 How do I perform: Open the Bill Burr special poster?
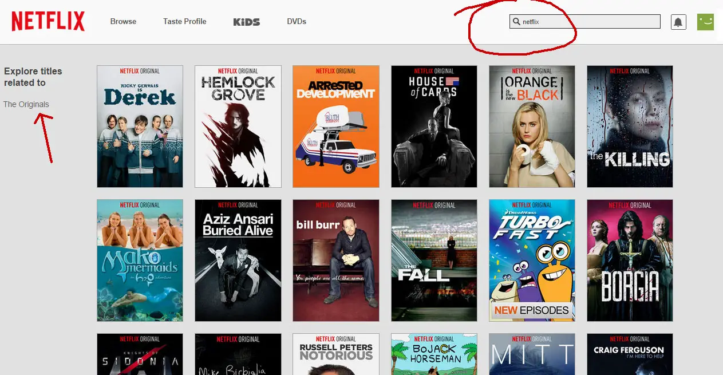pyautogui.click(x=336, y=260)
